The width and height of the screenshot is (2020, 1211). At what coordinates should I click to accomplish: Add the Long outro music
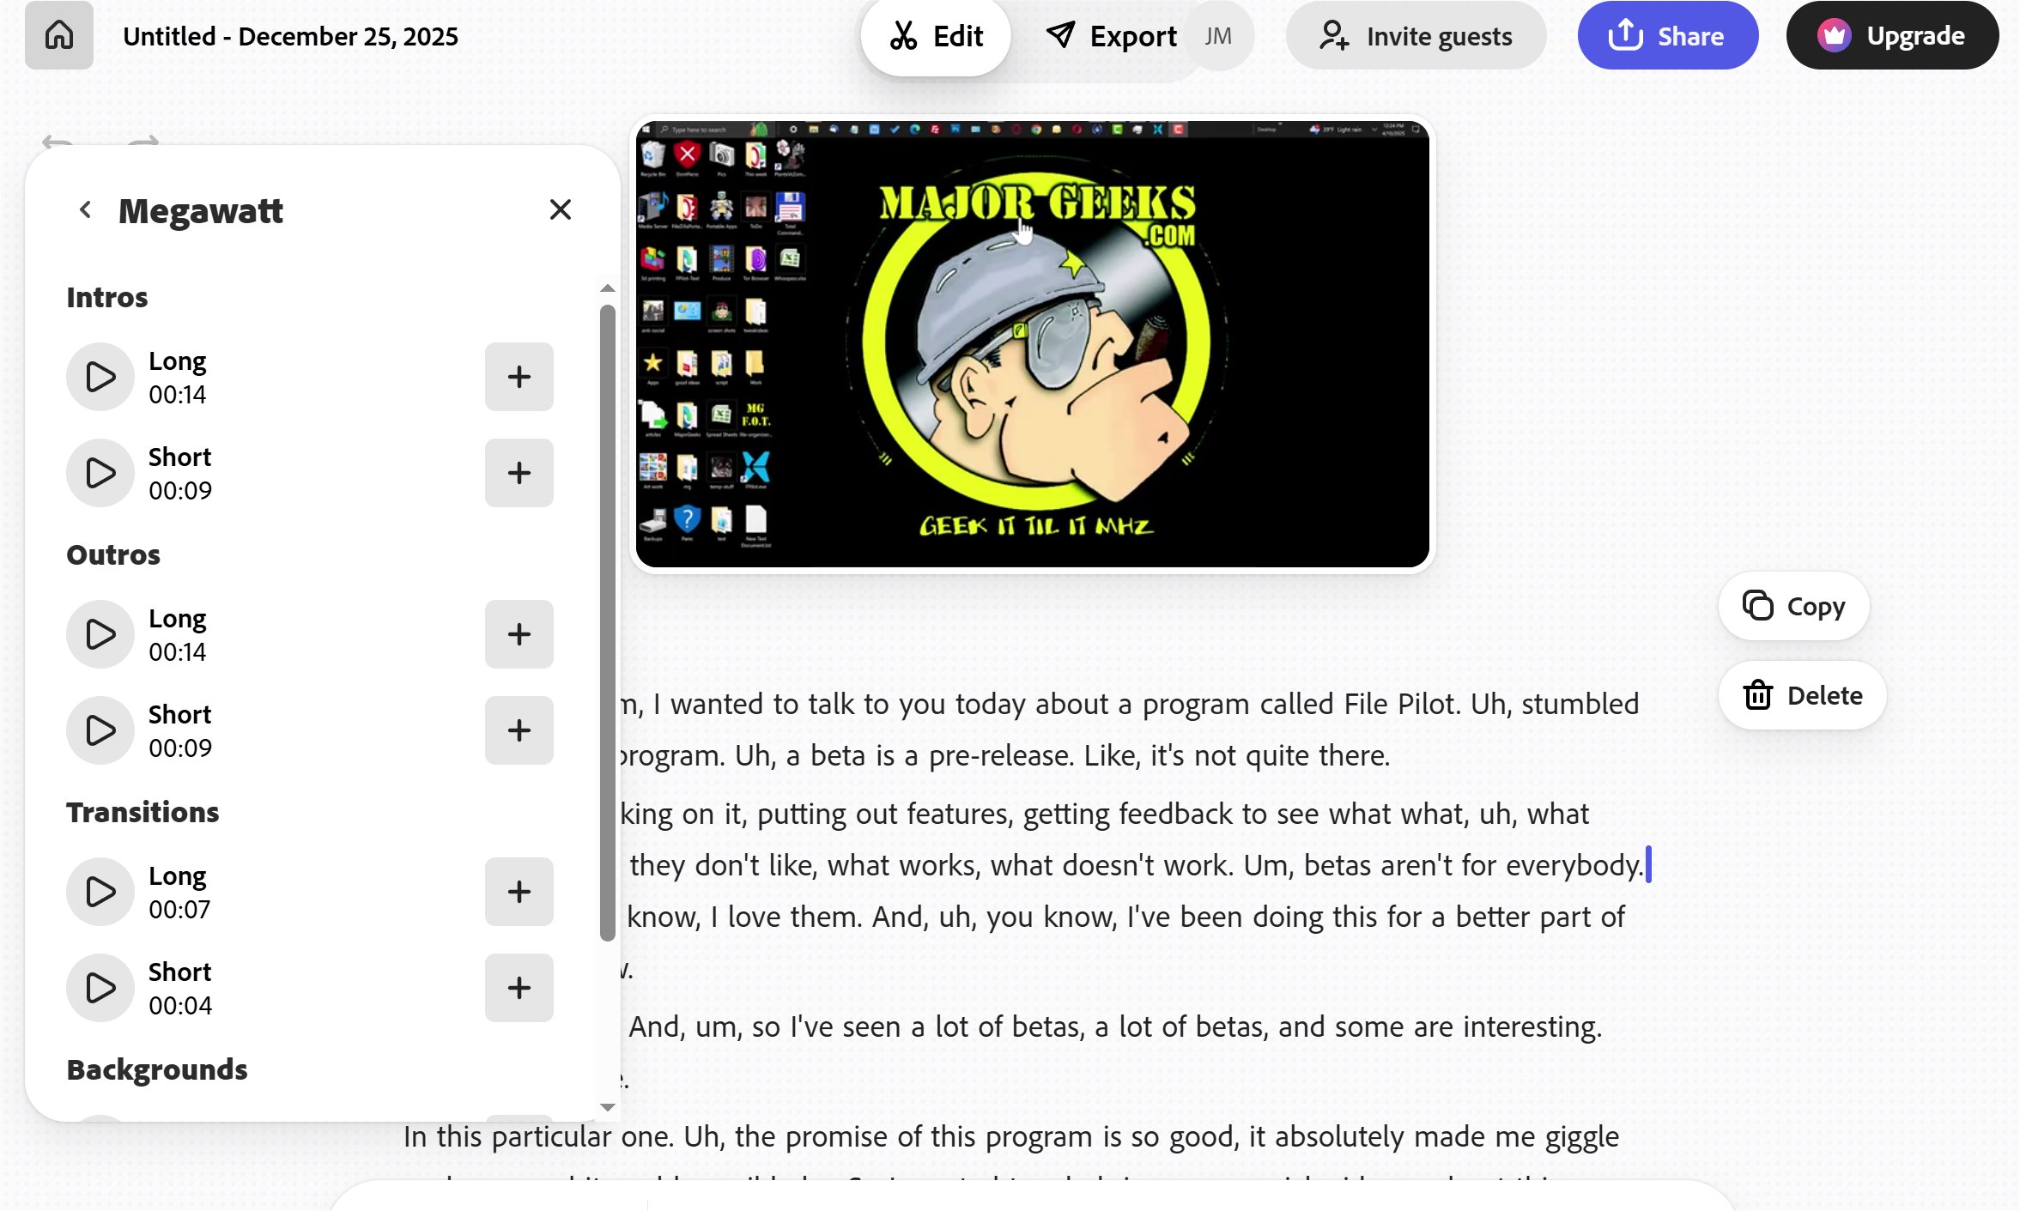click(x=519, y=634)
